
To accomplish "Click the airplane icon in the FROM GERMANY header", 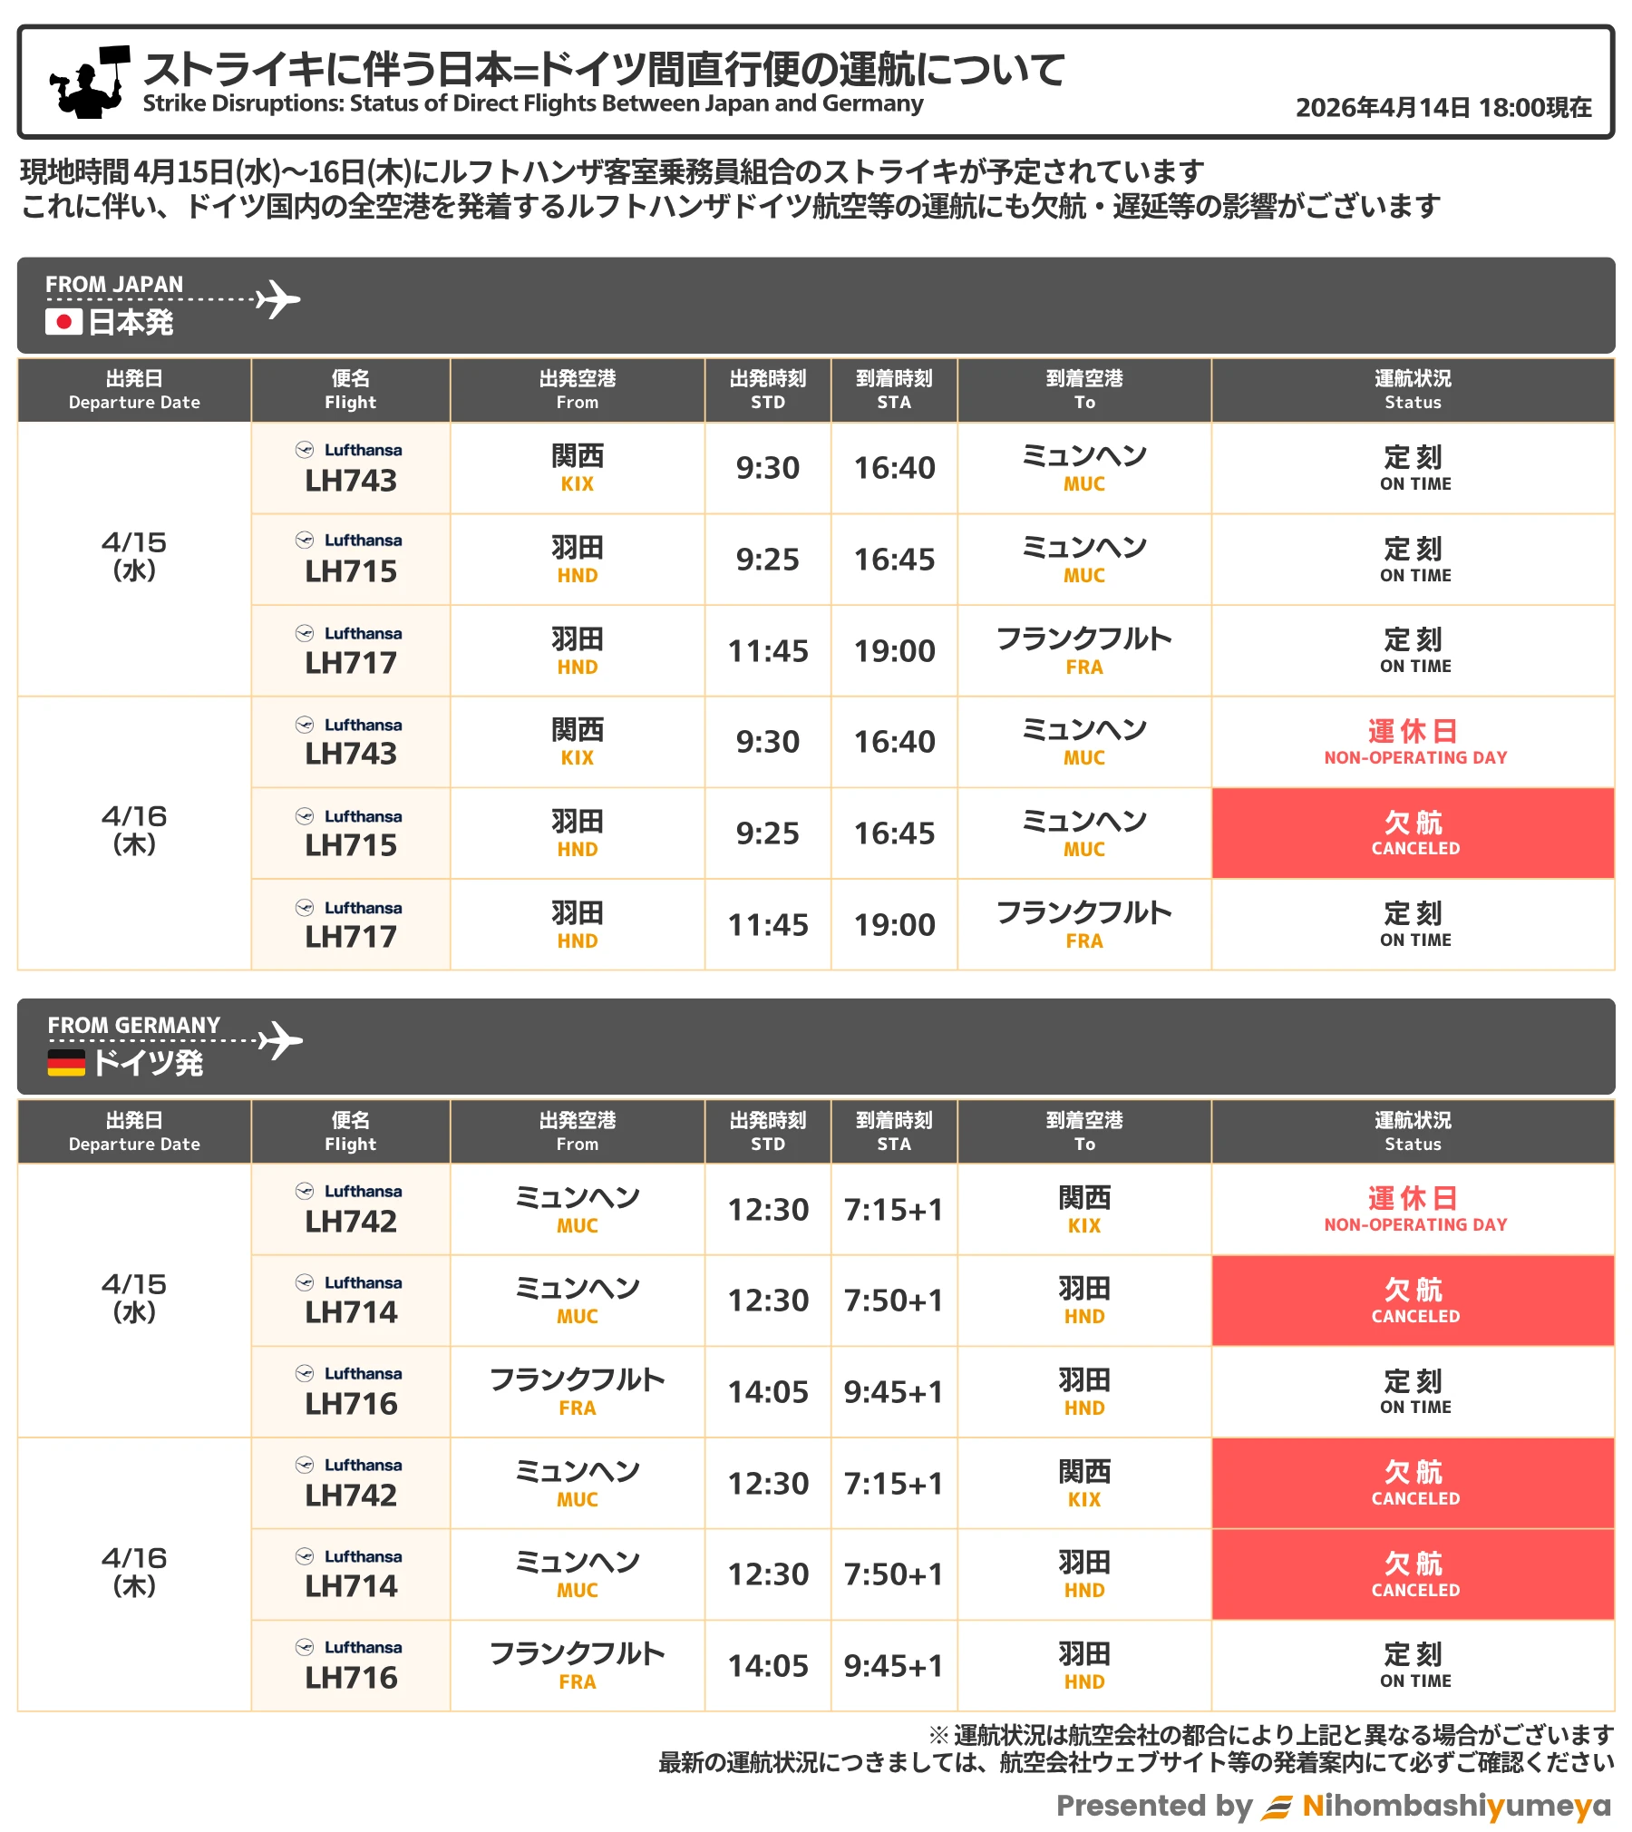I will tap(280, 1040).
